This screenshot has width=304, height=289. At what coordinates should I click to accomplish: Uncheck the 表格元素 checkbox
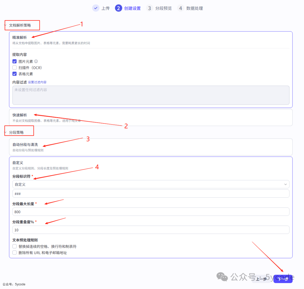coord(15,74)
